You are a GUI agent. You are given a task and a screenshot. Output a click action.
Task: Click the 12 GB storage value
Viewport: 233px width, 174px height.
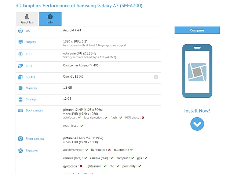tap(67, 99)
